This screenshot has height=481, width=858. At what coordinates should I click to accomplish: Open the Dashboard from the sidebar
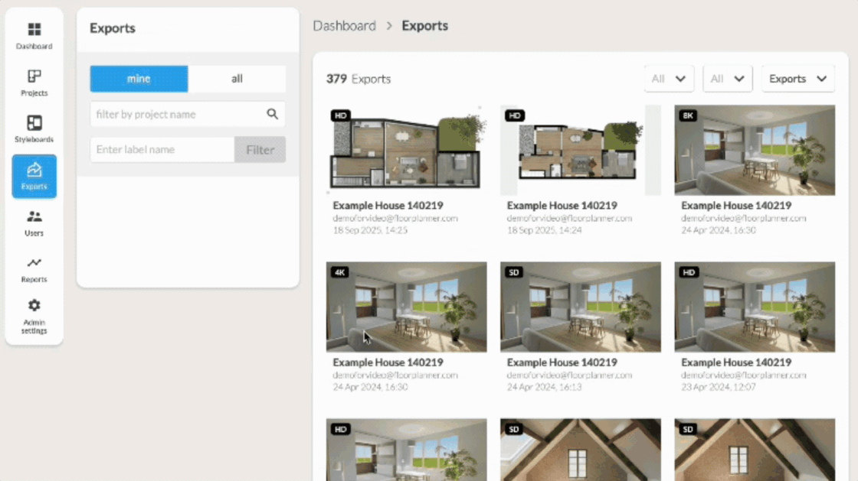[x=34, y=36]
